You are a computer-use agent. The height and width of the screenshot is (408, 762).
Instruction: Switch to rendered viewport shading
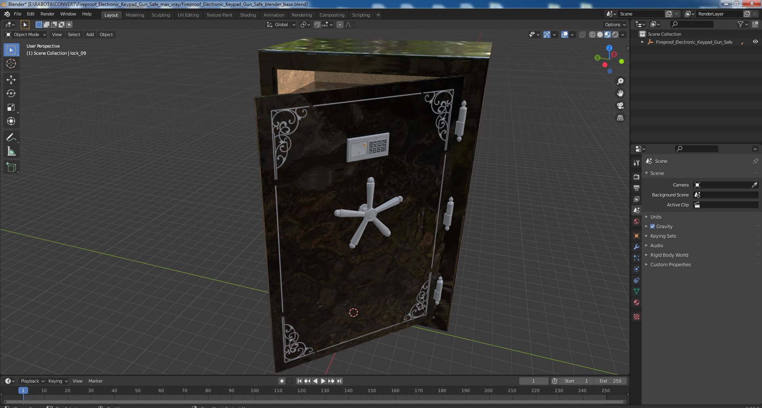[615, 35]
